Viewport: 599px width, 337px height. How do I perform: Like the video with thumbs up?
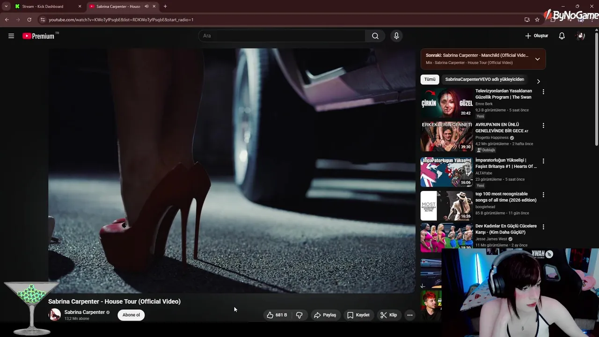pyautogui.click(x=277, y=315)
